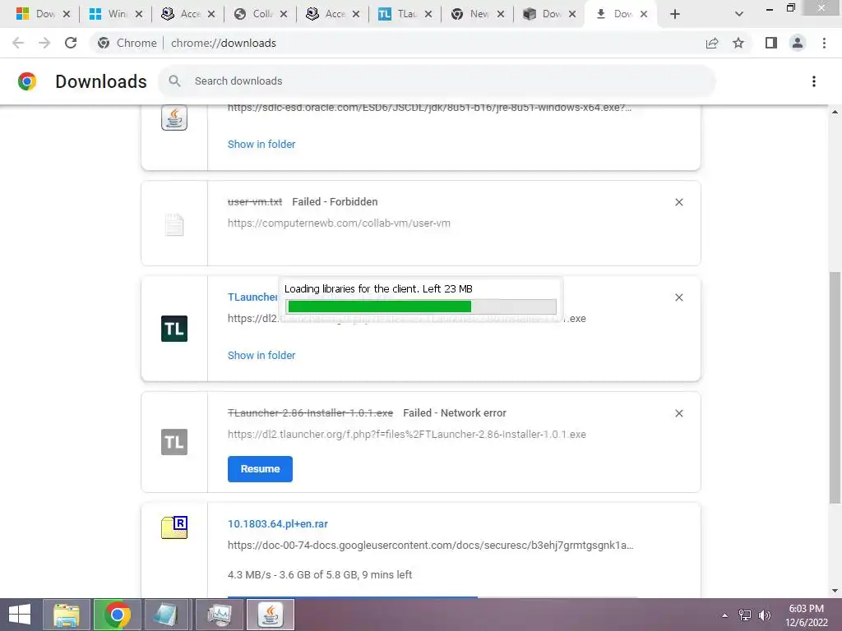842x631 pixels.
Task: Click the scrollbar down arrow
Action: (x=835, y=591)
